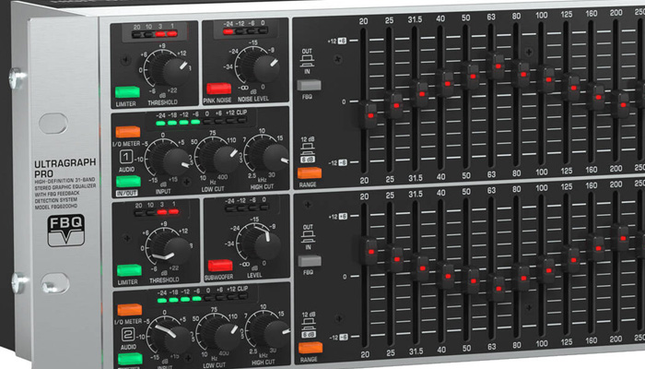
Task: Click channel 1 LOW CUT knob
Action: tap(219, 157)
